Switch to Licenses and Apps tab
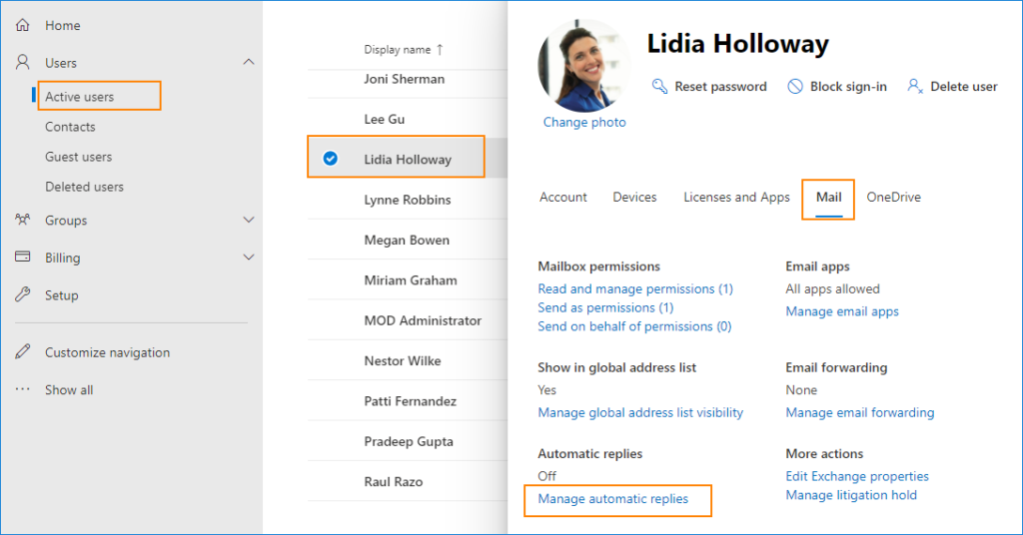 pyautogui.click(x=736, y=197)
